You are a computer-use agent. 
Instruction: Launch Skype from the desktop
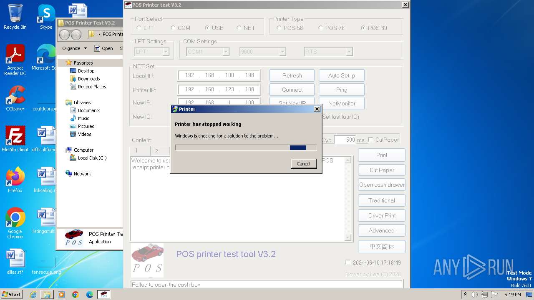(x=46, y=17)
